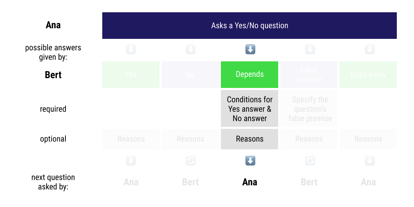Viewport: 414px width, 207px height.
Task: Click the faded loop arrow under False premise column
Action: 310,161
